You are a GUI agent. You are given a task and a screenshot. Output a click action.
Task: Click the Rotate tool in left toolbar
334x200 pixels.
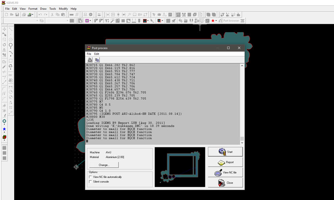coord(4,45)
